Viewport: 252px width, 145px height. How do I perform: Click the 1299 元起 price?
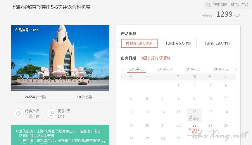[x=228, y=14]
